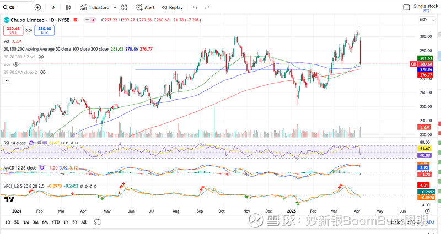
Task: Click the TradingView logo on chart
Action: [9, 199]
